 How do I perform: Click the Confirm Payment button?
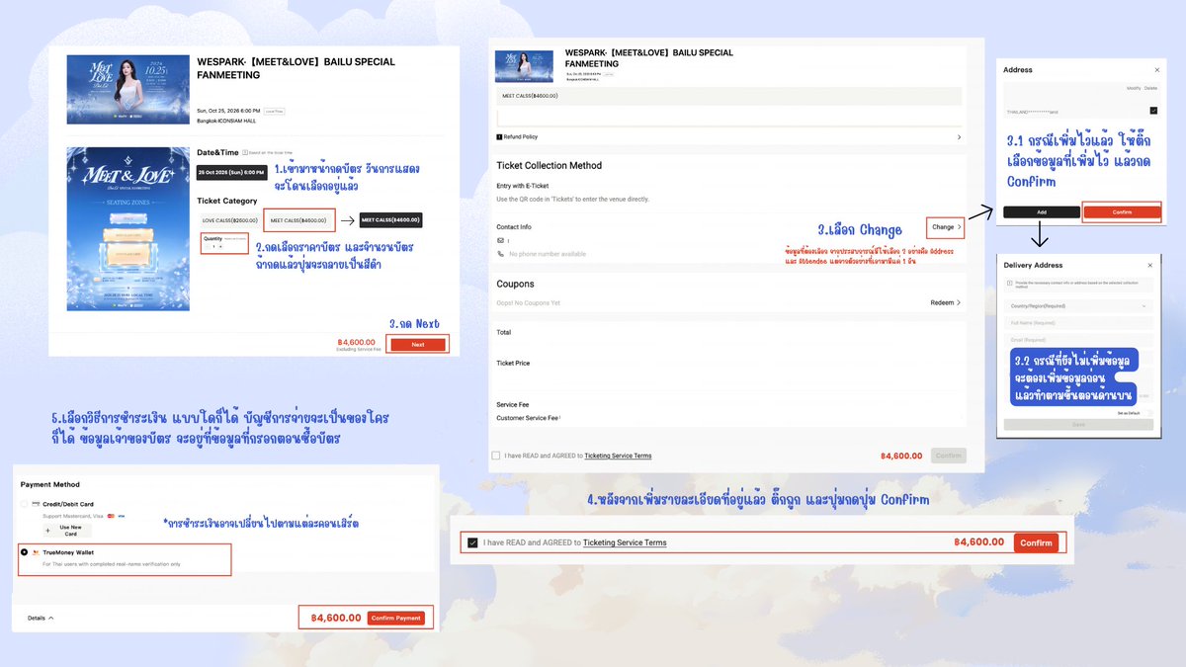point(396,618)
